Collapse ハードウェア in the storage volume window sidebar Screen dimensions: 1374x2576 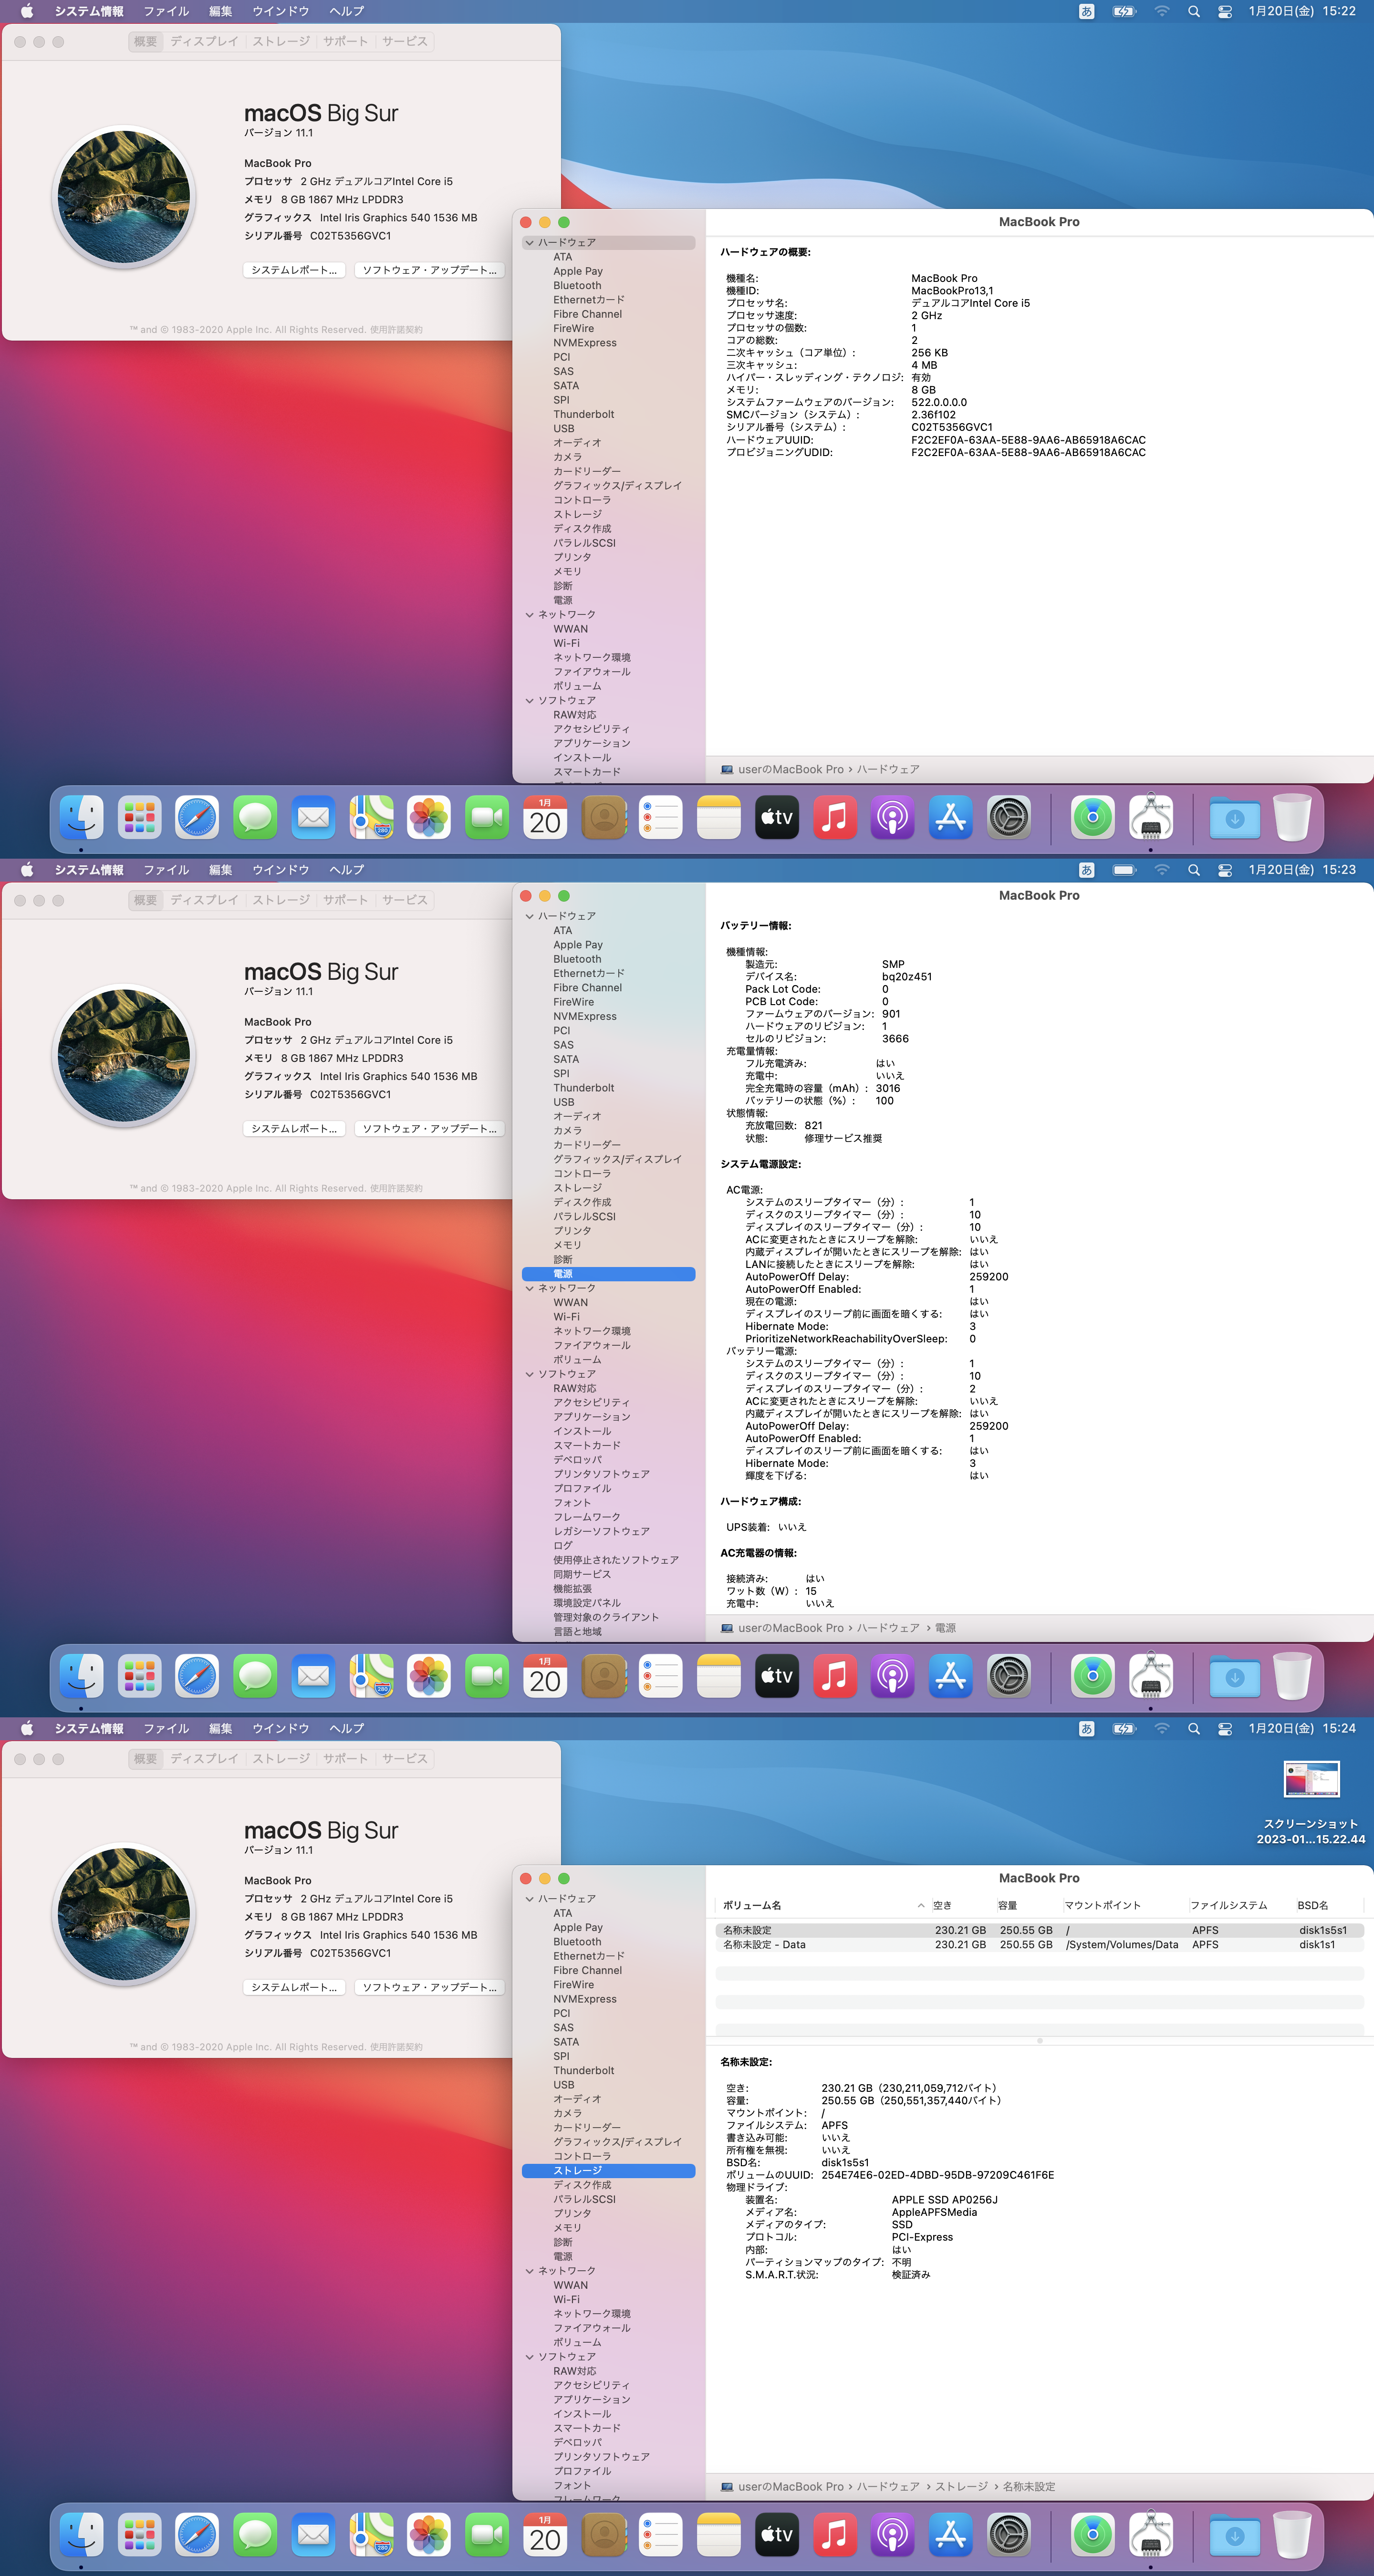point(530,1898)
